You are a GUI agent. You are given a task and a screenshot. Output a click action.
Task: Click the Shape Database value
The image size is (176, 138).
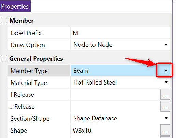[x=95, y=118]
